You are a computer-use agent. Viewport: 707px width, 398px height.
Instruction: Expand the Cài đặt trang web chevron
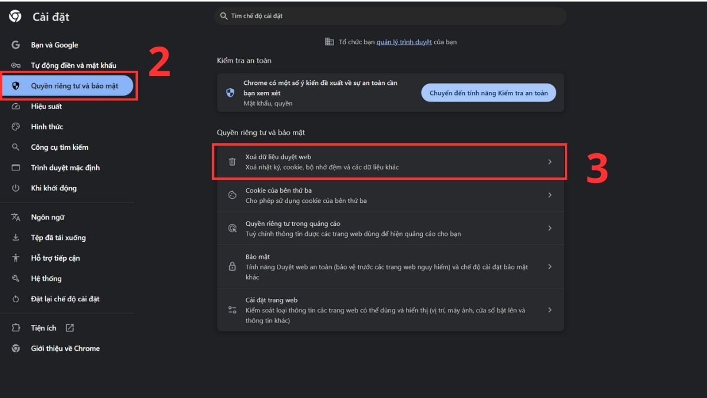(x=550, y=310)
